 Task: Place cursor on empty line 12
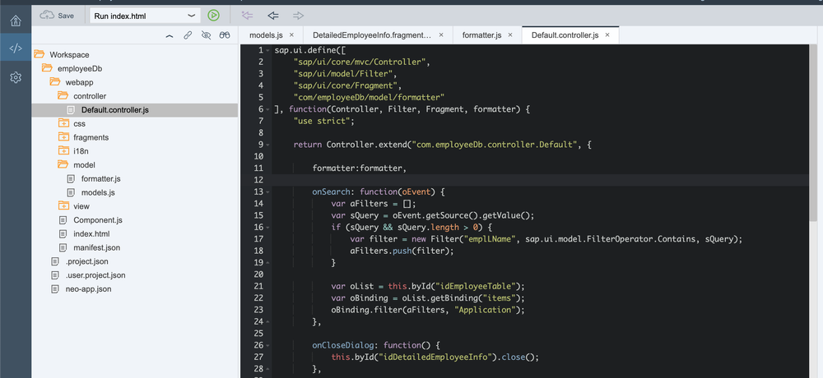(x=541, y=180)
